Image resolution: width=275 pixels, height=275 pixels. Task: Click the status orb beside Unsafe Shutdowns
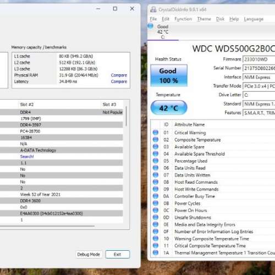[156, 217]
